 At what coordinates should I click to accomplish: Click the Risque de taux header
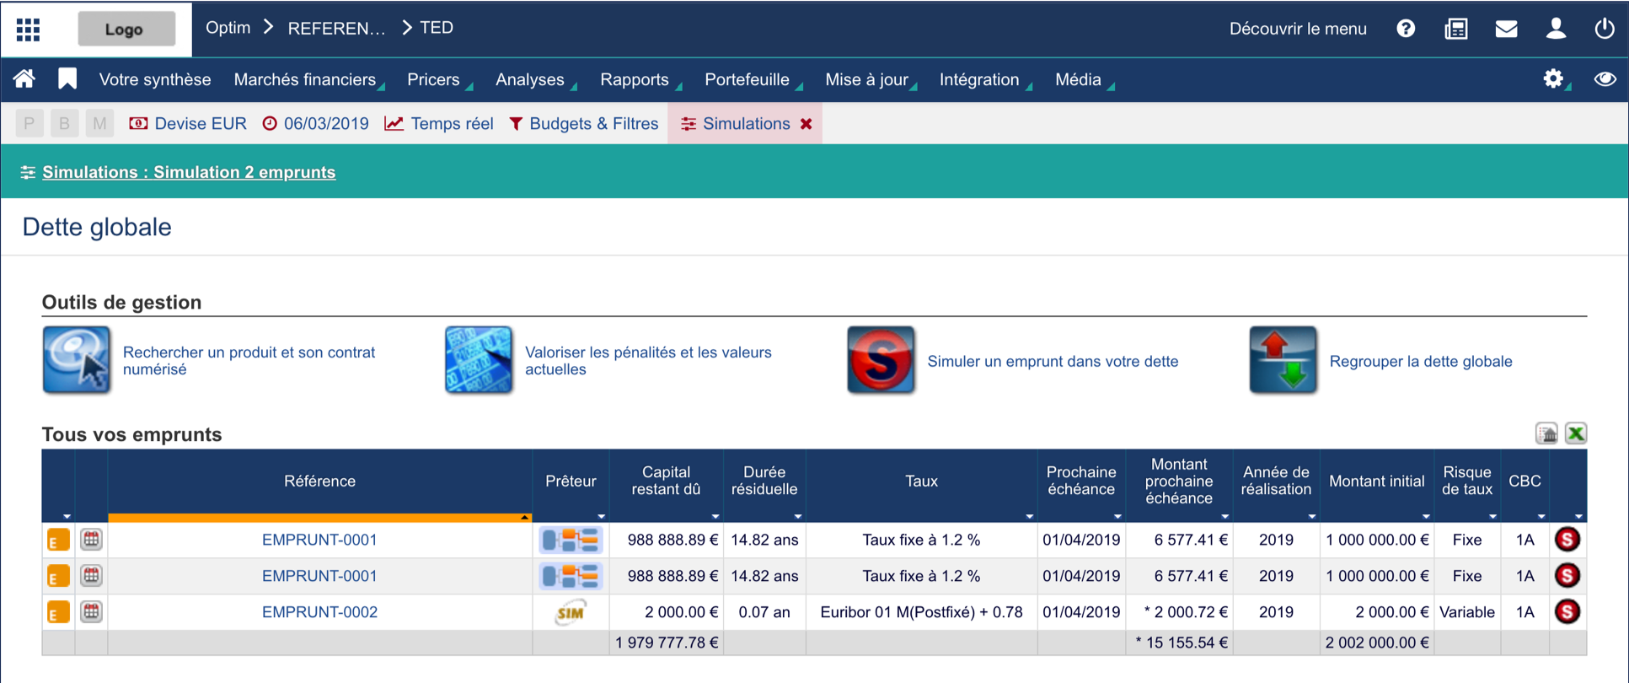[x=1467, y=481]
